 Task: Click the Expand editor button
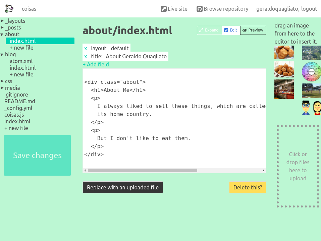(209, 30)
